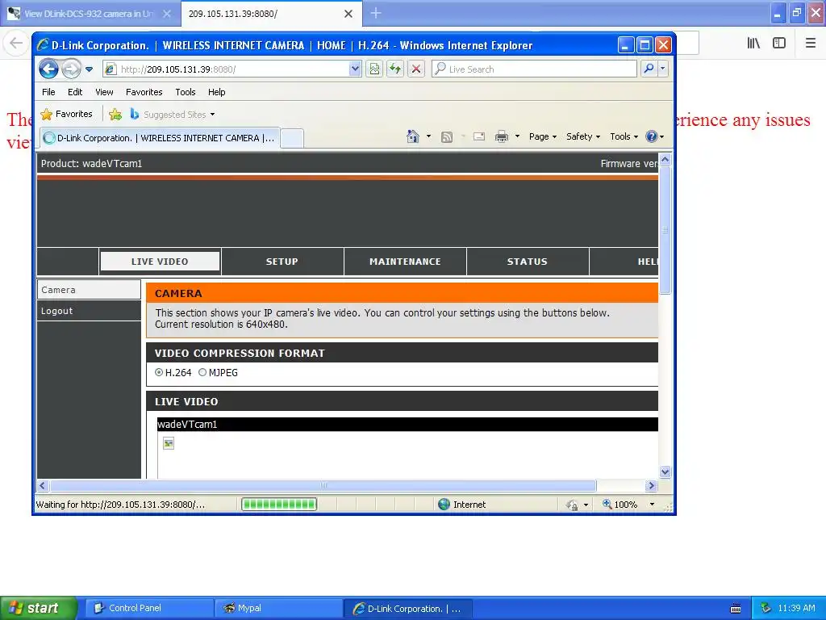Select the D-Link Corporation IE tab

pos(160,138)
